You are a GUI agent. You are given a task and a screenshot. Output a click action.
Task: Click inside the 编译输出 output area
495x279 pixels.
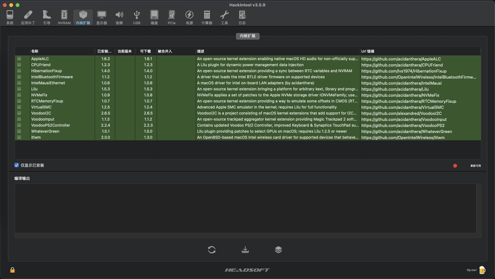pyautogui.click(x=245, y=208)
